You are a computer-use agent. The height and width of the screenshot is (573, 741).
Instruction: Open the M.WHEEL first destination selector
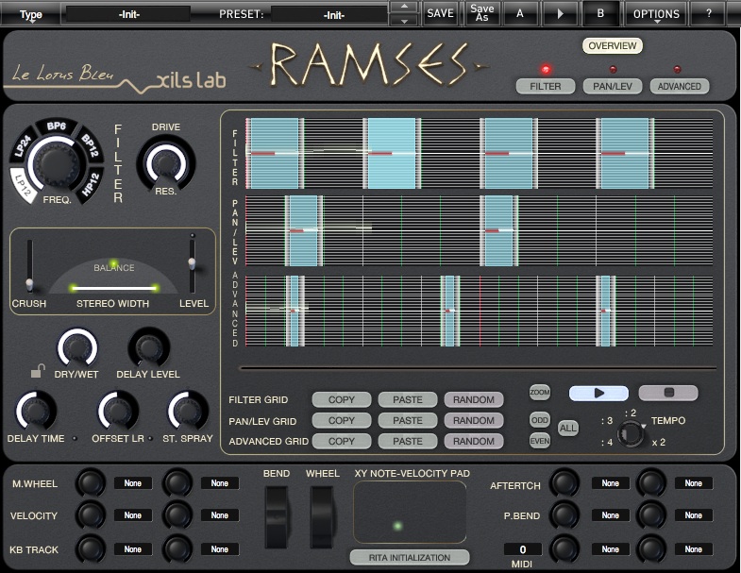pos(133,483)
